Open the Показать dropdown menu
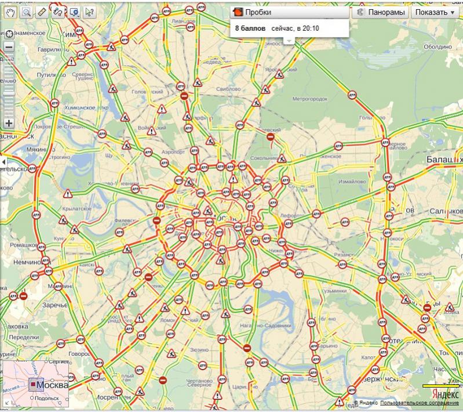The height and width of the screenshot is (412, 463). tap(435, 12)
